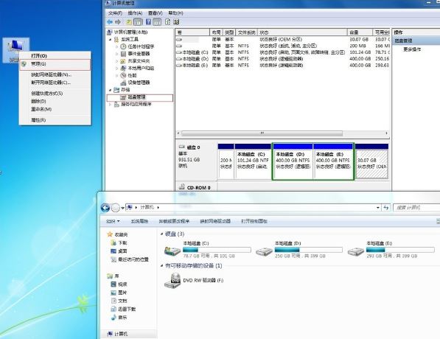Click the 本地磁盘 (E:) drive icon in Explorer

point(356,251)
